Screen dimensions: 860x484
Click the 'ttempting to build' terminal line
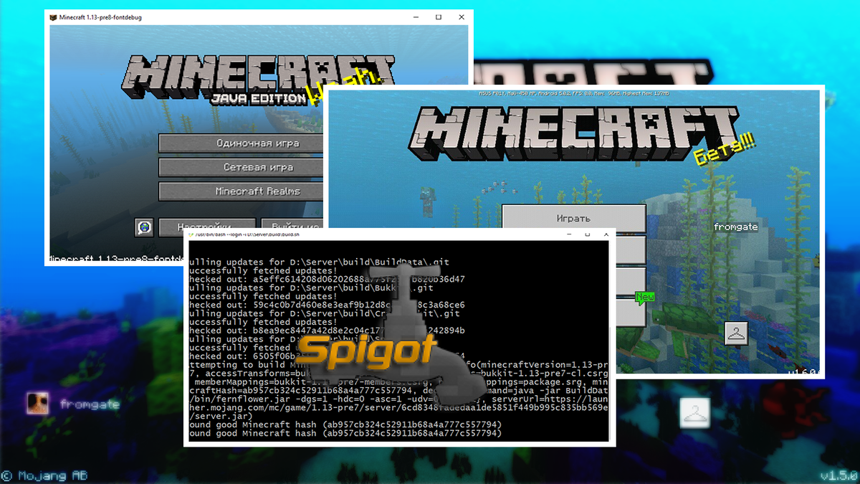(x=398, y=364)
